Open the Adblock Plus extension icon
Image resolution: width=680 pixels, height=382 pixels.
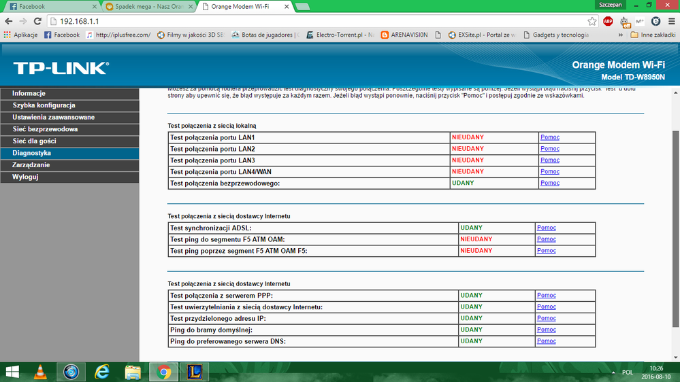coord(608,21)
